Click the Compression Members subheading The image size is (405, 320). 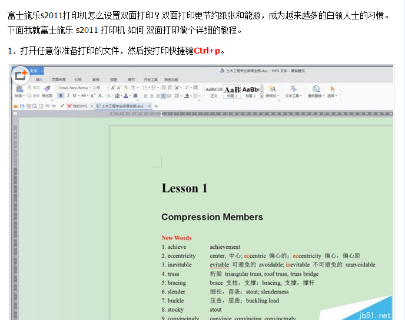212,217
